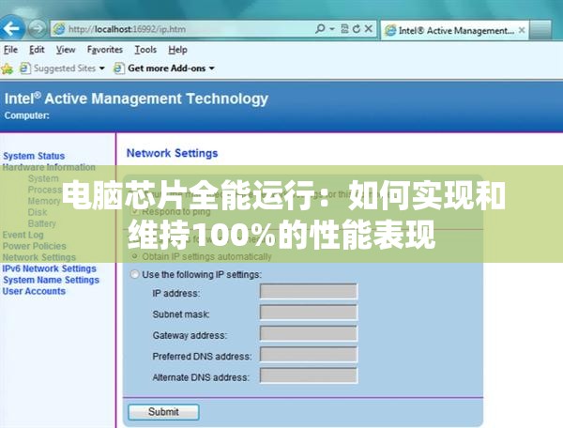Select Obtain IP settings automatically radio
The height and width of the screenshot is (428, 563).
(x=134, y=256)
